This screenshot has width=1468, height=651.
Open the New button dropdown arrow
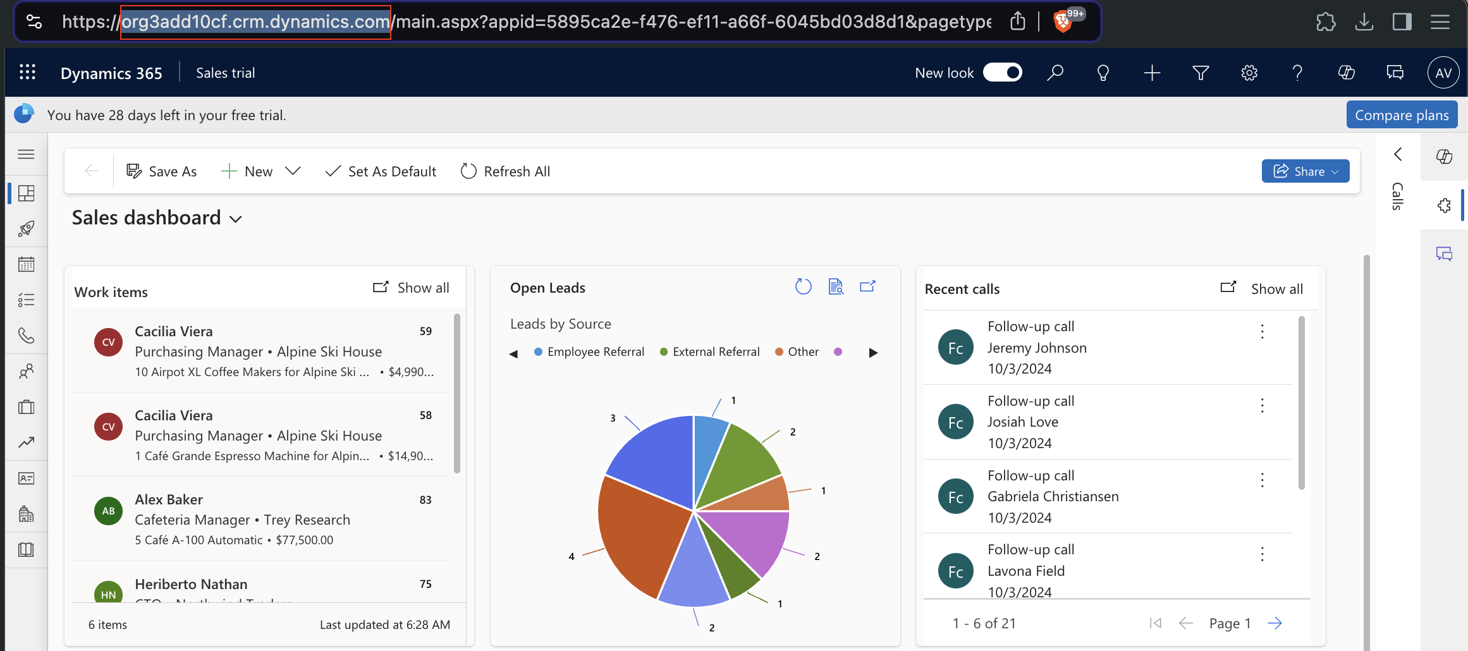point(293,171)
